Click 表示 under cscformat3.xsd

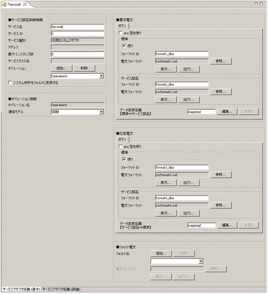166,183
